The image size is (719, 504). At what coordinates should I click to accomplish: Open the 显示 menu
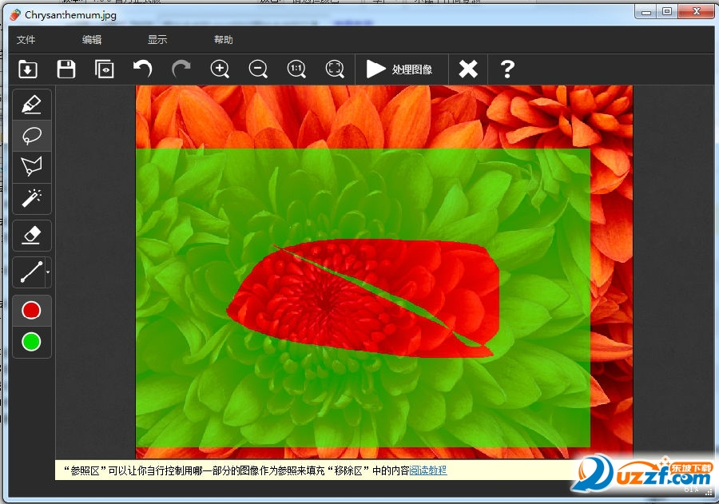(x=157, y=40)
